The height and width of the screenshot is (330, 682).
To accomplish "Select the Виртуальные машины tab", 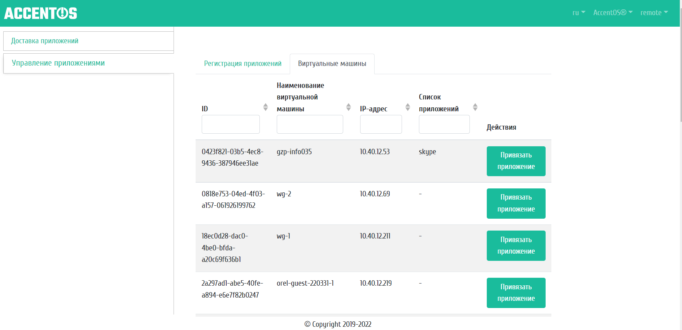I will (332, 64).
